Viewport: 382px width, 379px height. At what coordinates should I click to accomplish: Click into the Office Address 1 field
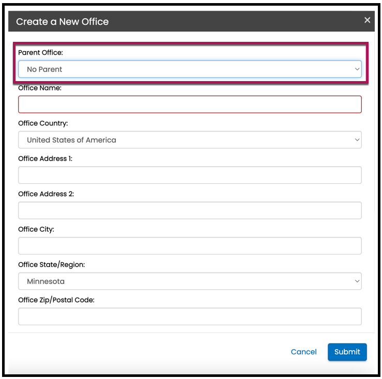pos(190,175)
